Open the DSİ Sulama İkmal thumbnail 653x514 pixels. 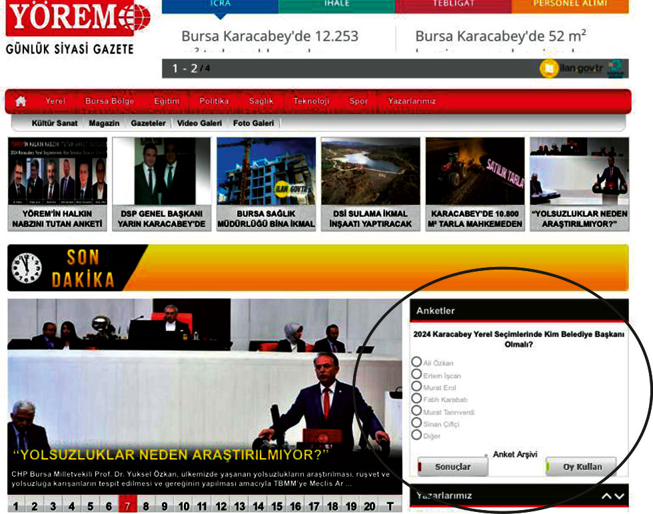[x=370, y=184]
